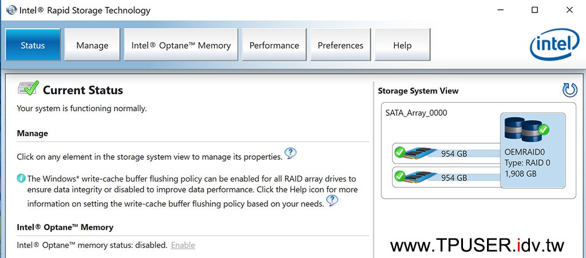This screenshot has width=586, height=258.
Task: Maximize the Rapid Storage Technology window
Action: pos(534,10)
